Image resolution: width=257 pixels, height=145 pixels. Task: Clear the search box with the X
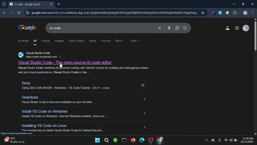[x=159, y=28]
